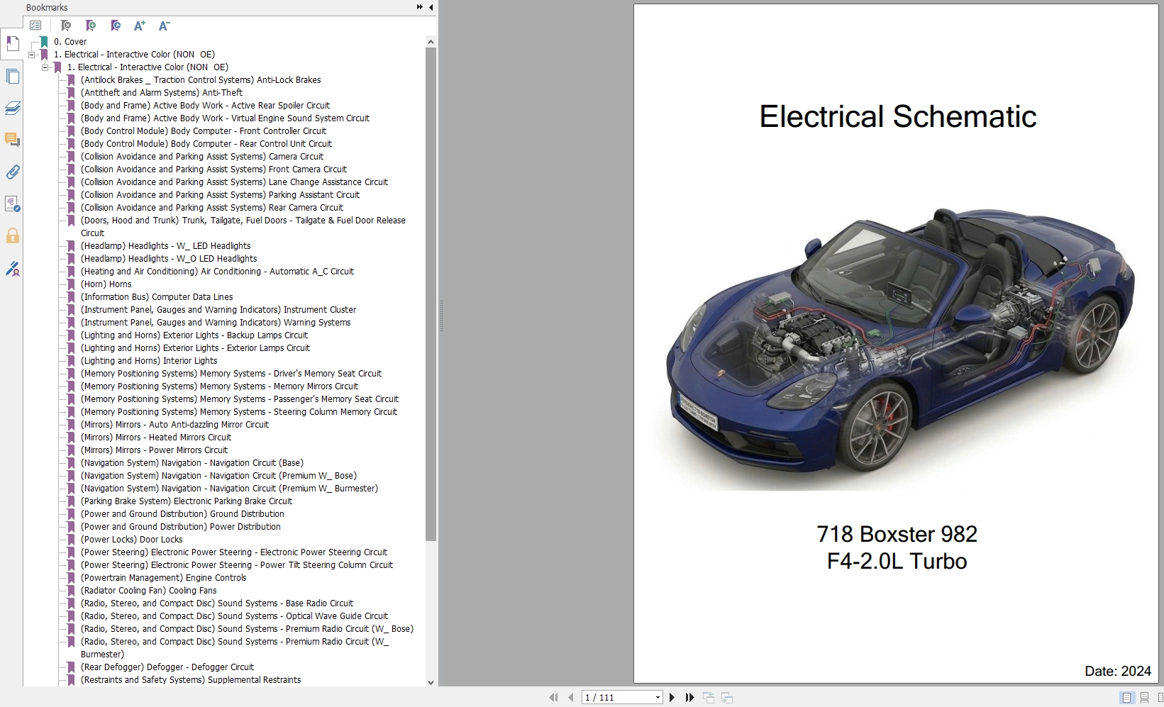Decrease bookmark font size with A-
Viewport: 1164px width, 707px height.
point(164,26)
